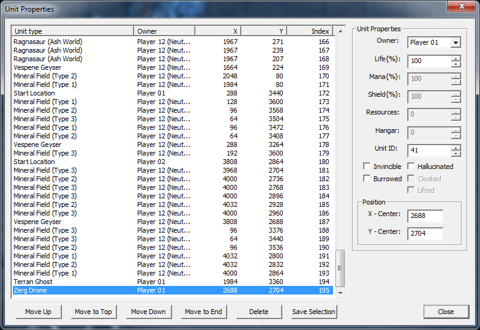Decrease Unit ID with down arrow

point(456,154)
